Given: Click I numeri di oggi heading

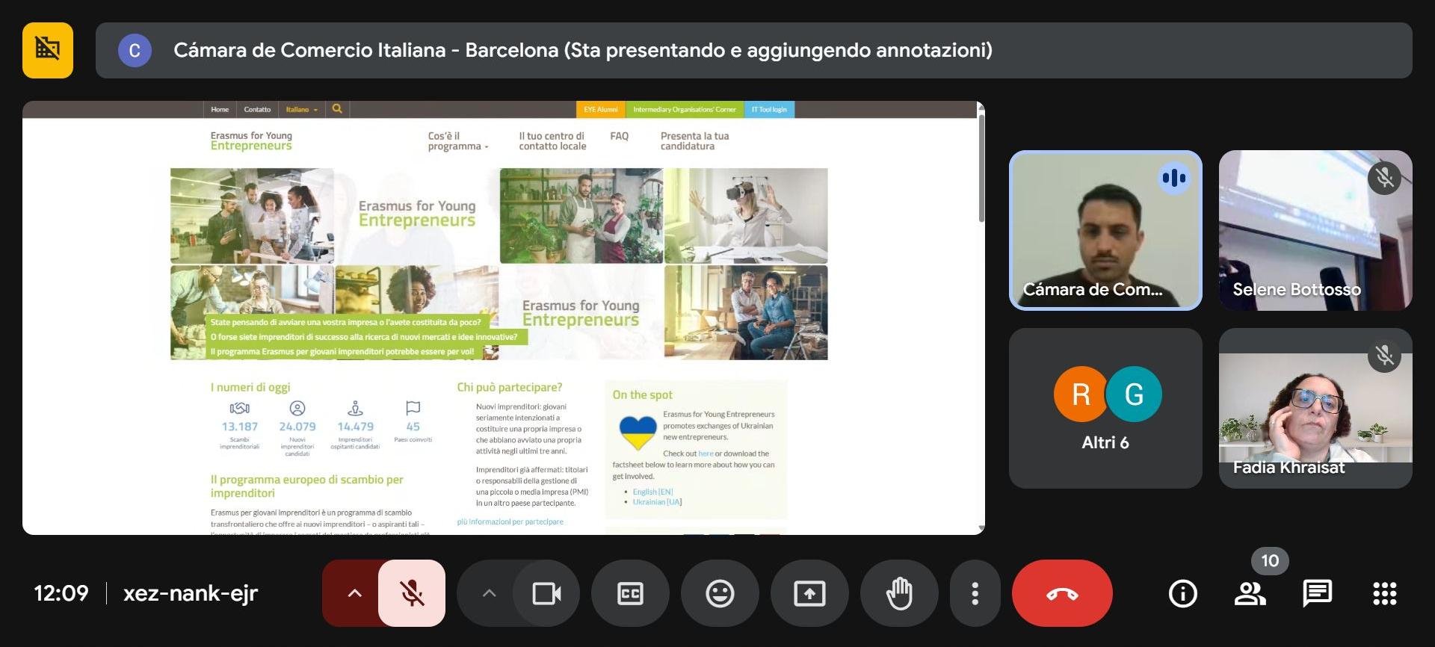Looking at the screenshot, I should pos(250,387).
